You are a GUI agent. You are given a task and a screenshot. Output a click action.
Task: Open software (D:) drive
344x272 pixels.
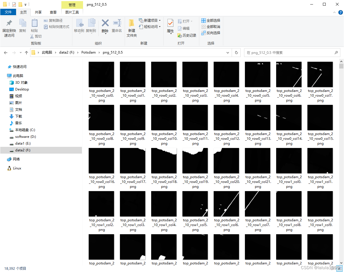26,137
